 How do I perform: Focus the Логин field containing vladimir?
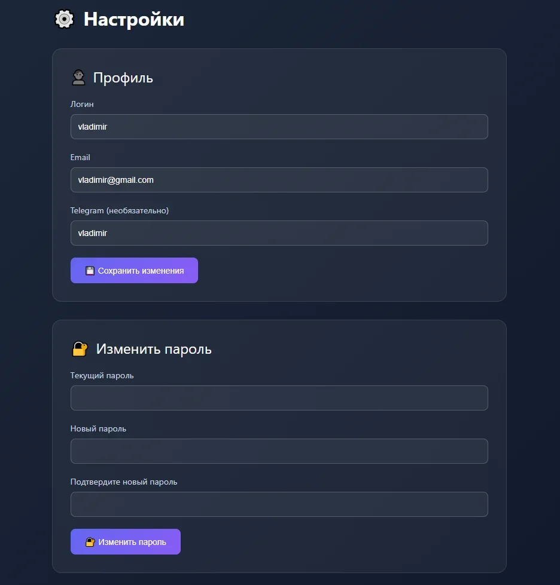click(x=279, y=127)
